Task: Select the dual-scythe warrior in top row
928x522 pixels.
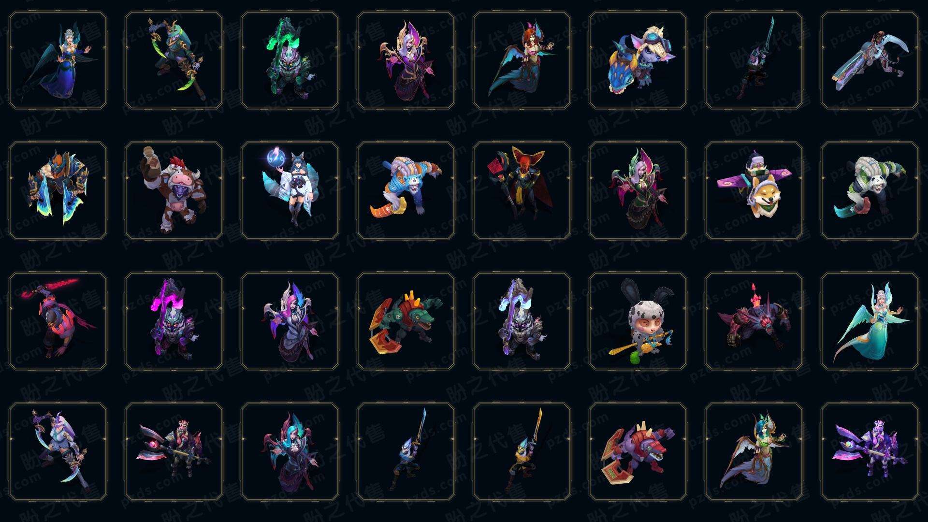Action: [174, 60]
